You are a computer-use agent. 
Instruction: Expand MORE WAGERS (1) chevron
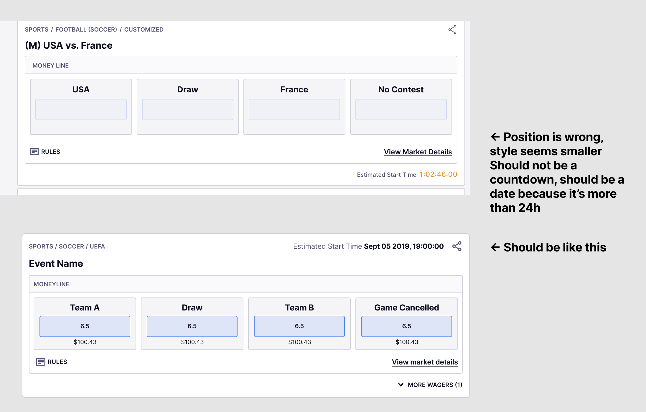tap(401, 385)
